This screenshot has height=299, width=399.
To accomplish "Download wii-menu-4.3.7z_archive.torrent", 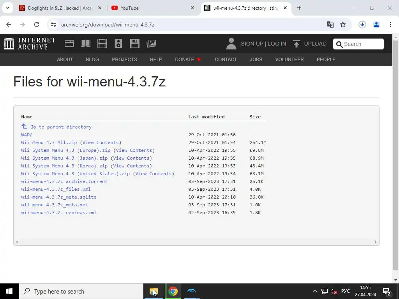I will 64,181.
